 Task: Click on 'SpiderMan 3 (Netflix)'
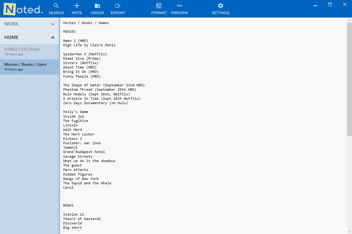point(85,54)
